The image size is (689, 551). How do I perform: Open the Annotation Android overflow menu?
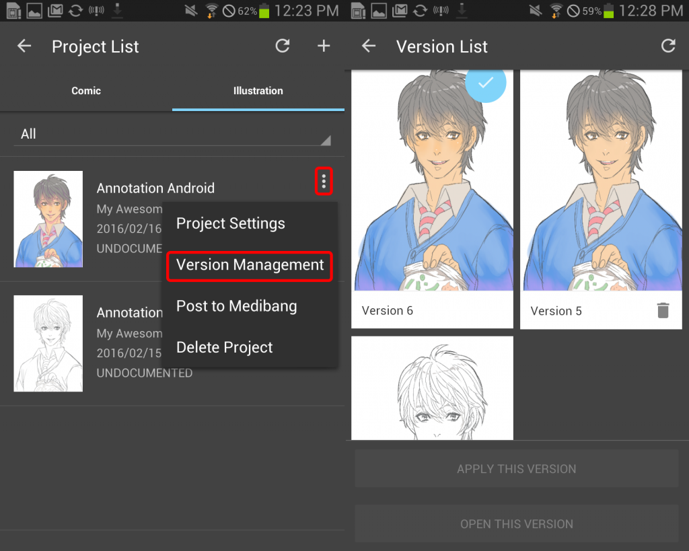[324, 181]
